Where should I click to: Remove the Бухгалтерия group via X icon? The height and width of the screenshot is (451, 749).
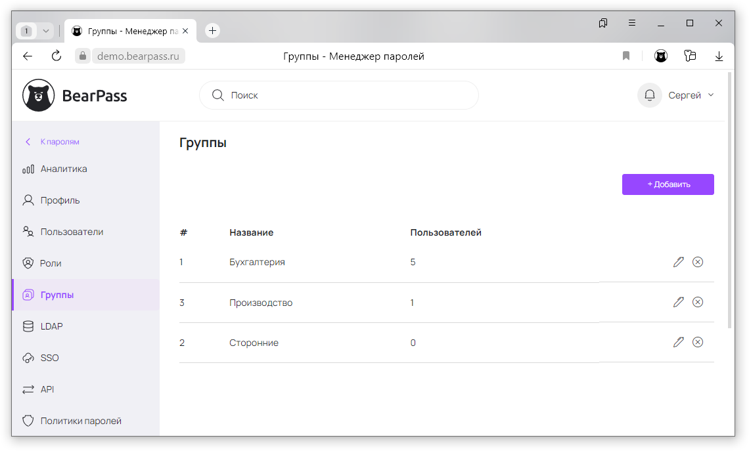698,262
